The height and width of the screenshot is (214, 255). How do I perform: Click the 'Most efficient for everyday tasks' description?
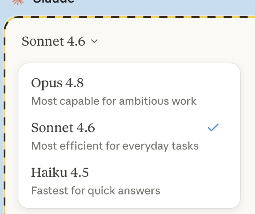point(115,146)
